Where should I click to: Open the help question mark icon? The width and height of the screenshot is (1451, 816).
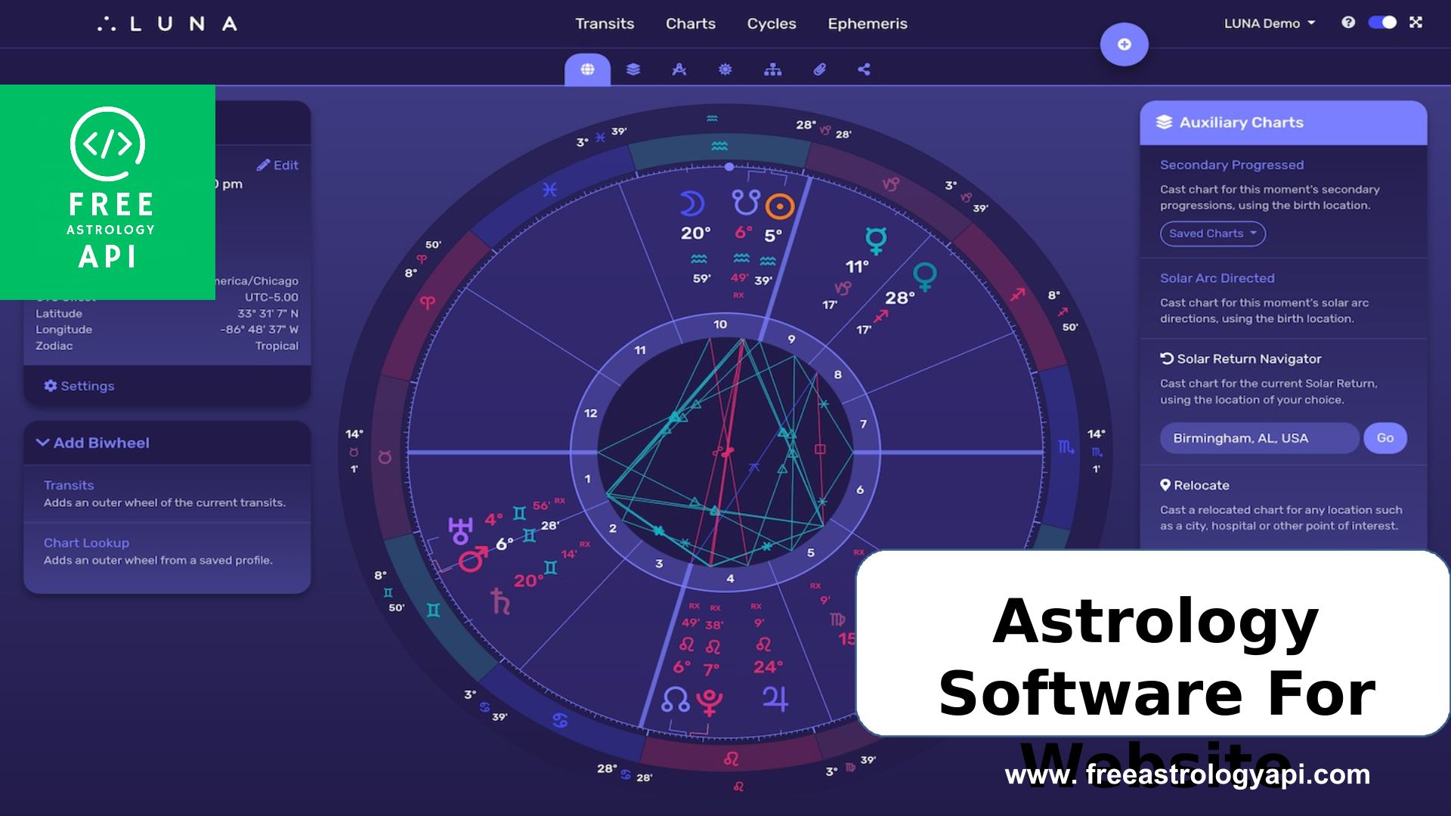[1348, 23]
